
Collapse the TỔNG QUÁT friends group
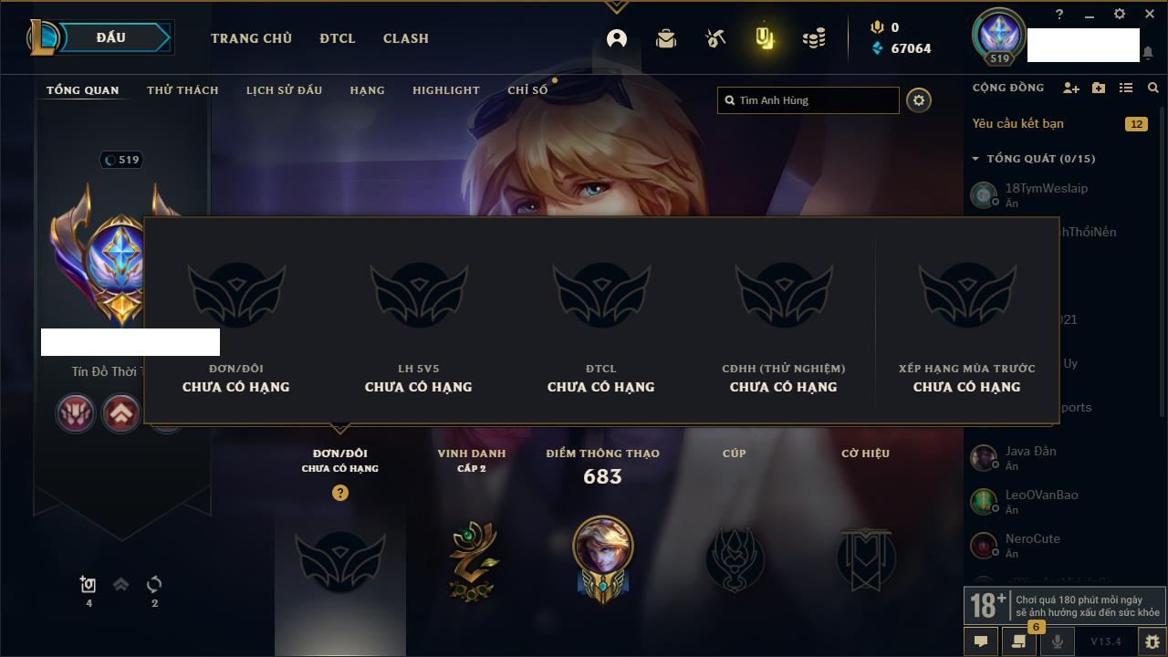tap(975, 159)
